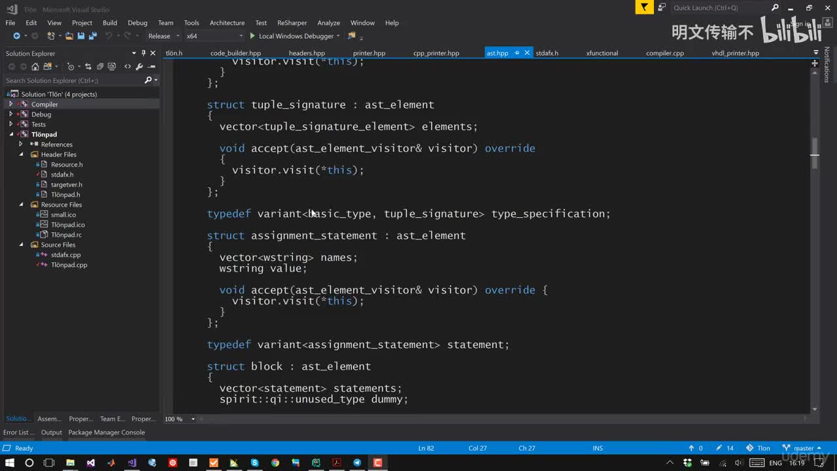Screen dimensions: 837x471
Task: Collapse the Header Files folder
Action: click(21, 154)
